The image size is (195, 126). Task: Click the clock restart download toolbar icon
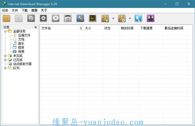31,18
